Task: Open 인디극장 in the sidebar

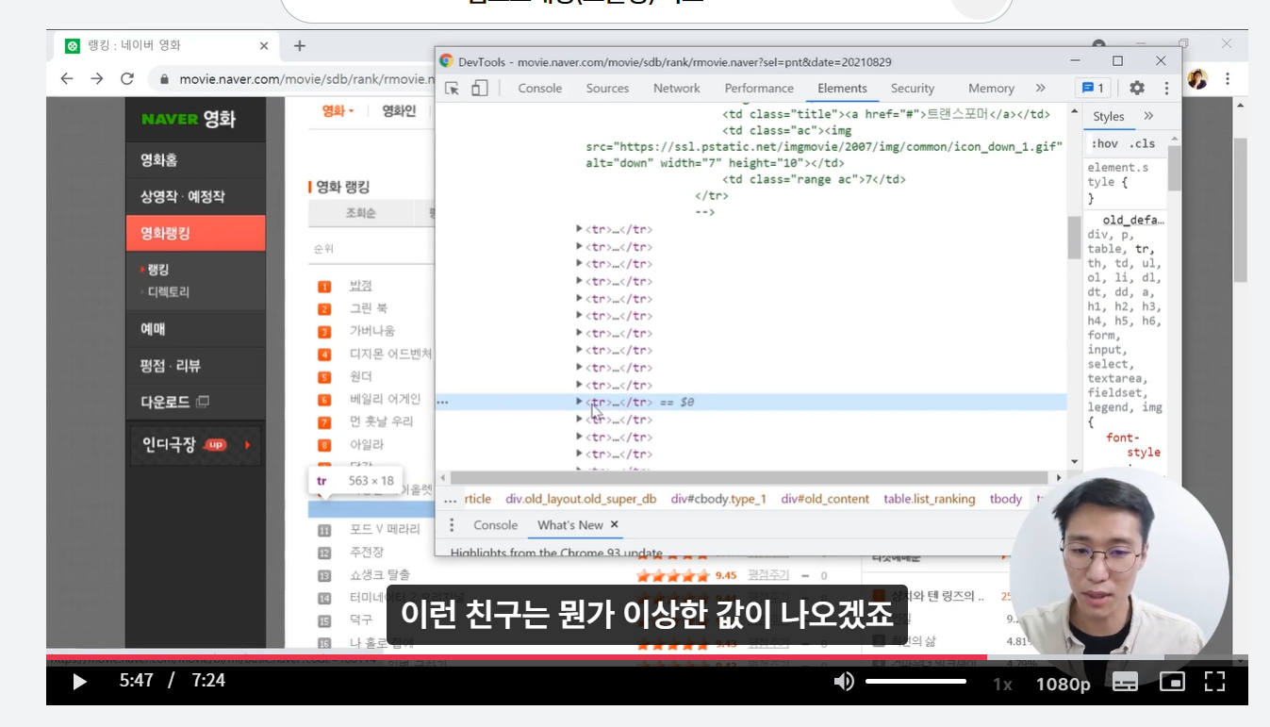Action: (x=195, y=444)
